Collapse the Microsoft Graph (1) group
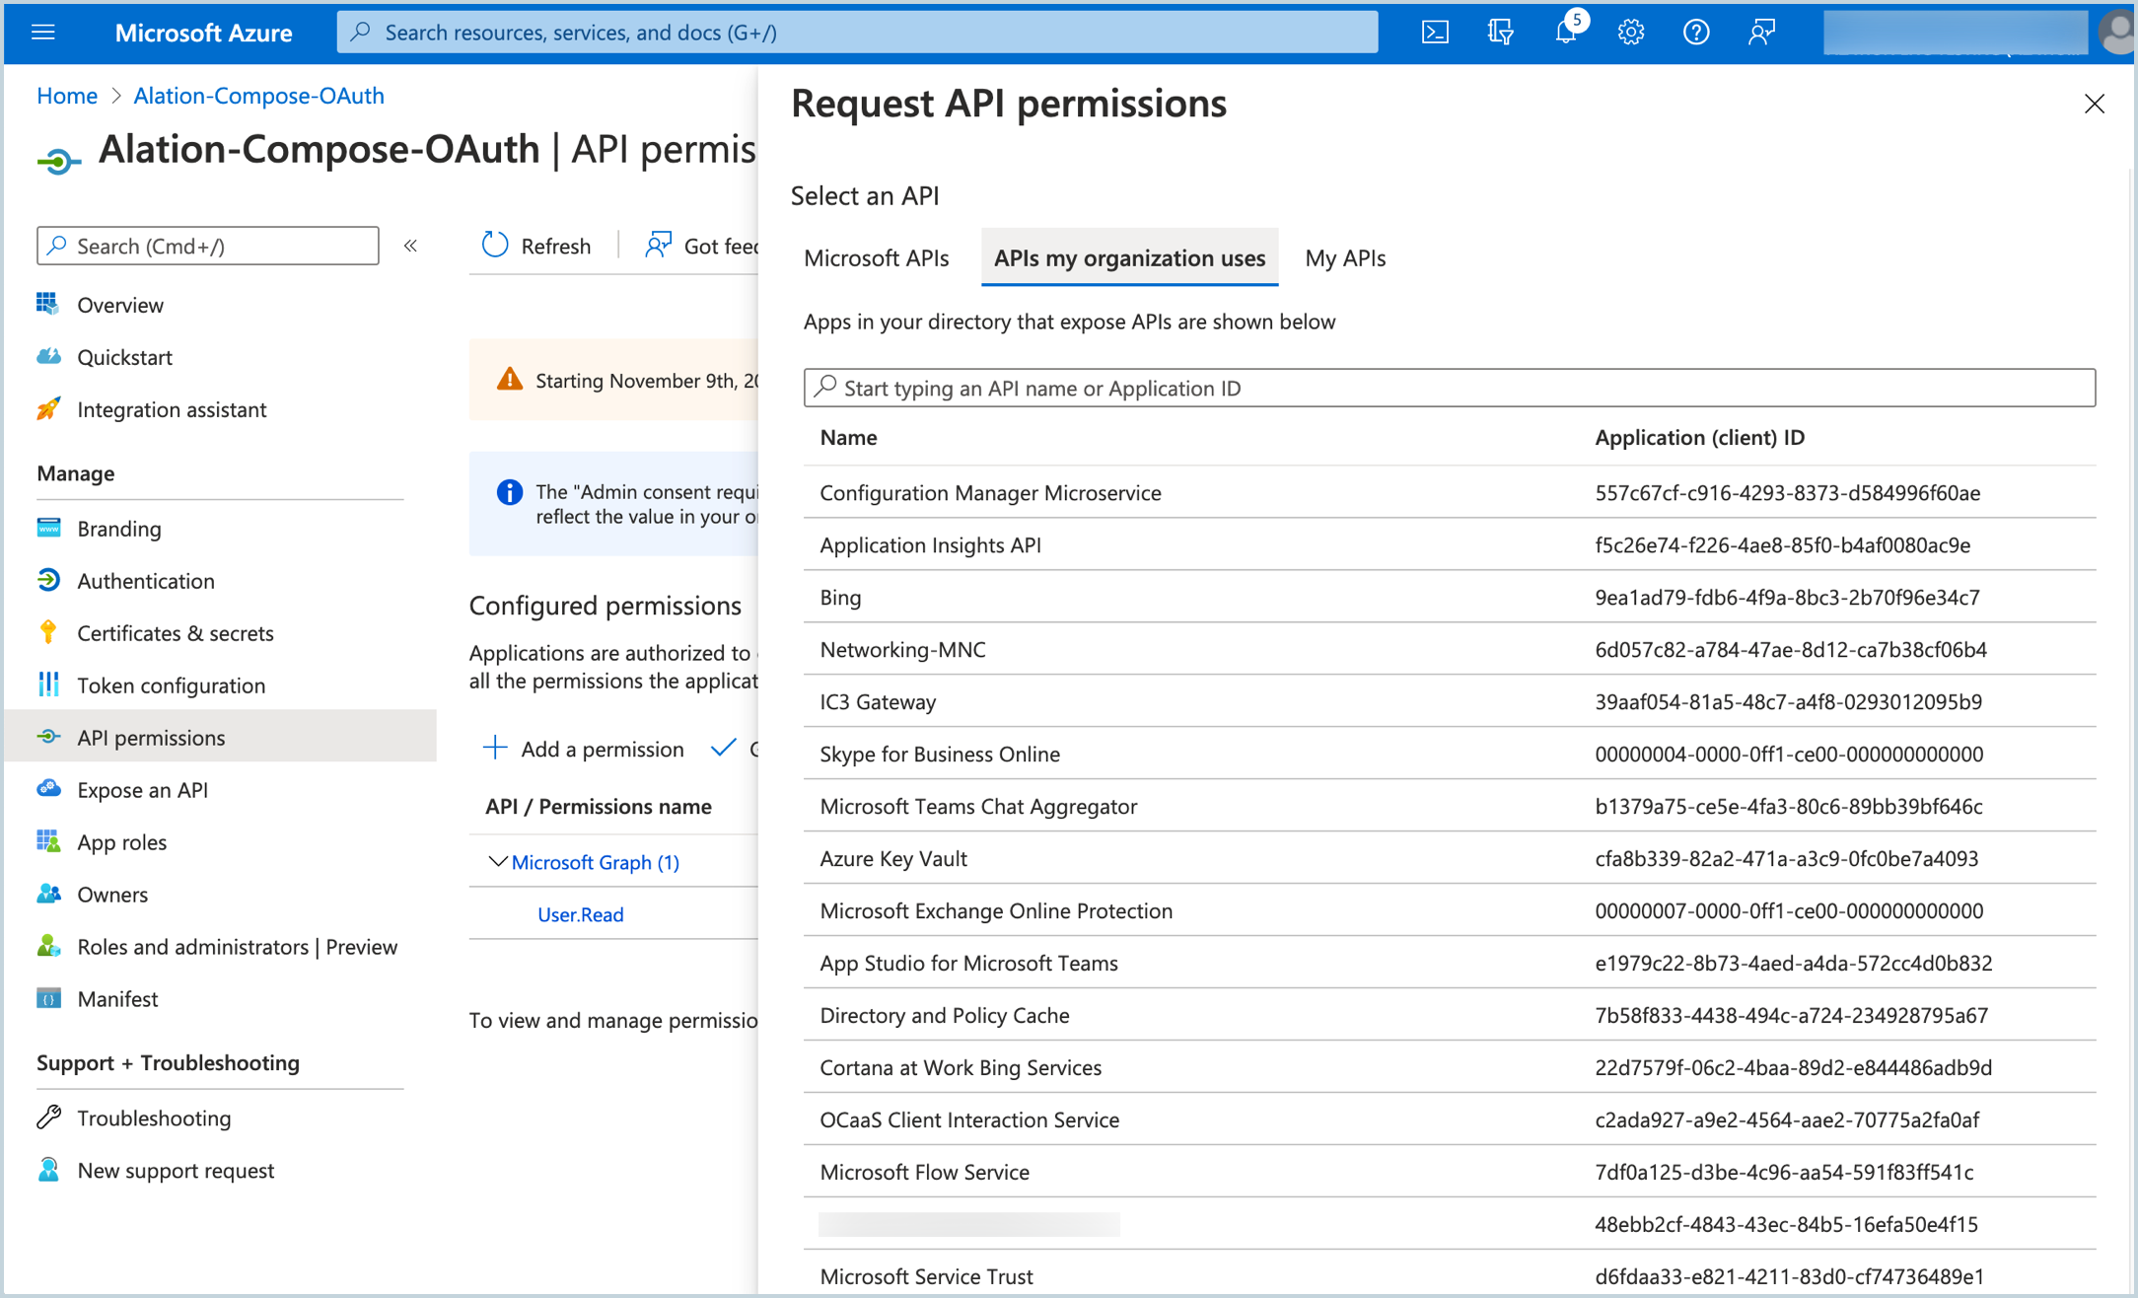This screenshot has height=1298, width=2138. (498, 862)
